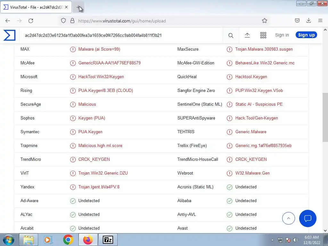Click 'Generic.Malware' TEHTRIS result

[251, 132]
